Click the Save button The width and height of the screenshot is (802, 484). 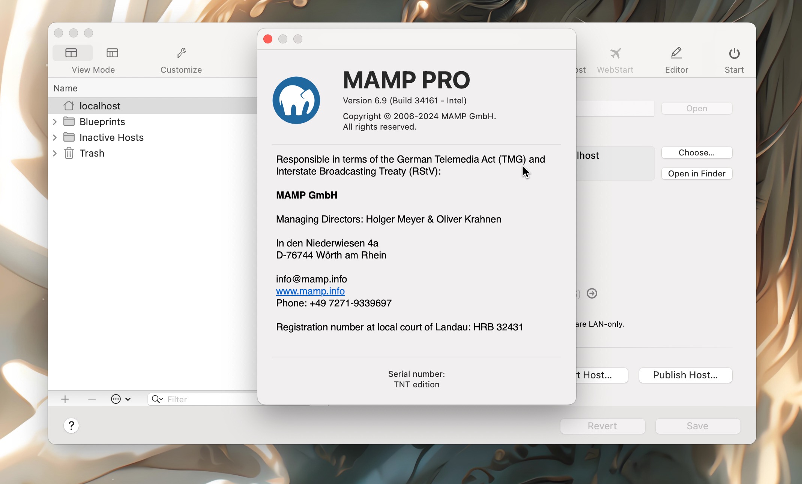point(698,426)
